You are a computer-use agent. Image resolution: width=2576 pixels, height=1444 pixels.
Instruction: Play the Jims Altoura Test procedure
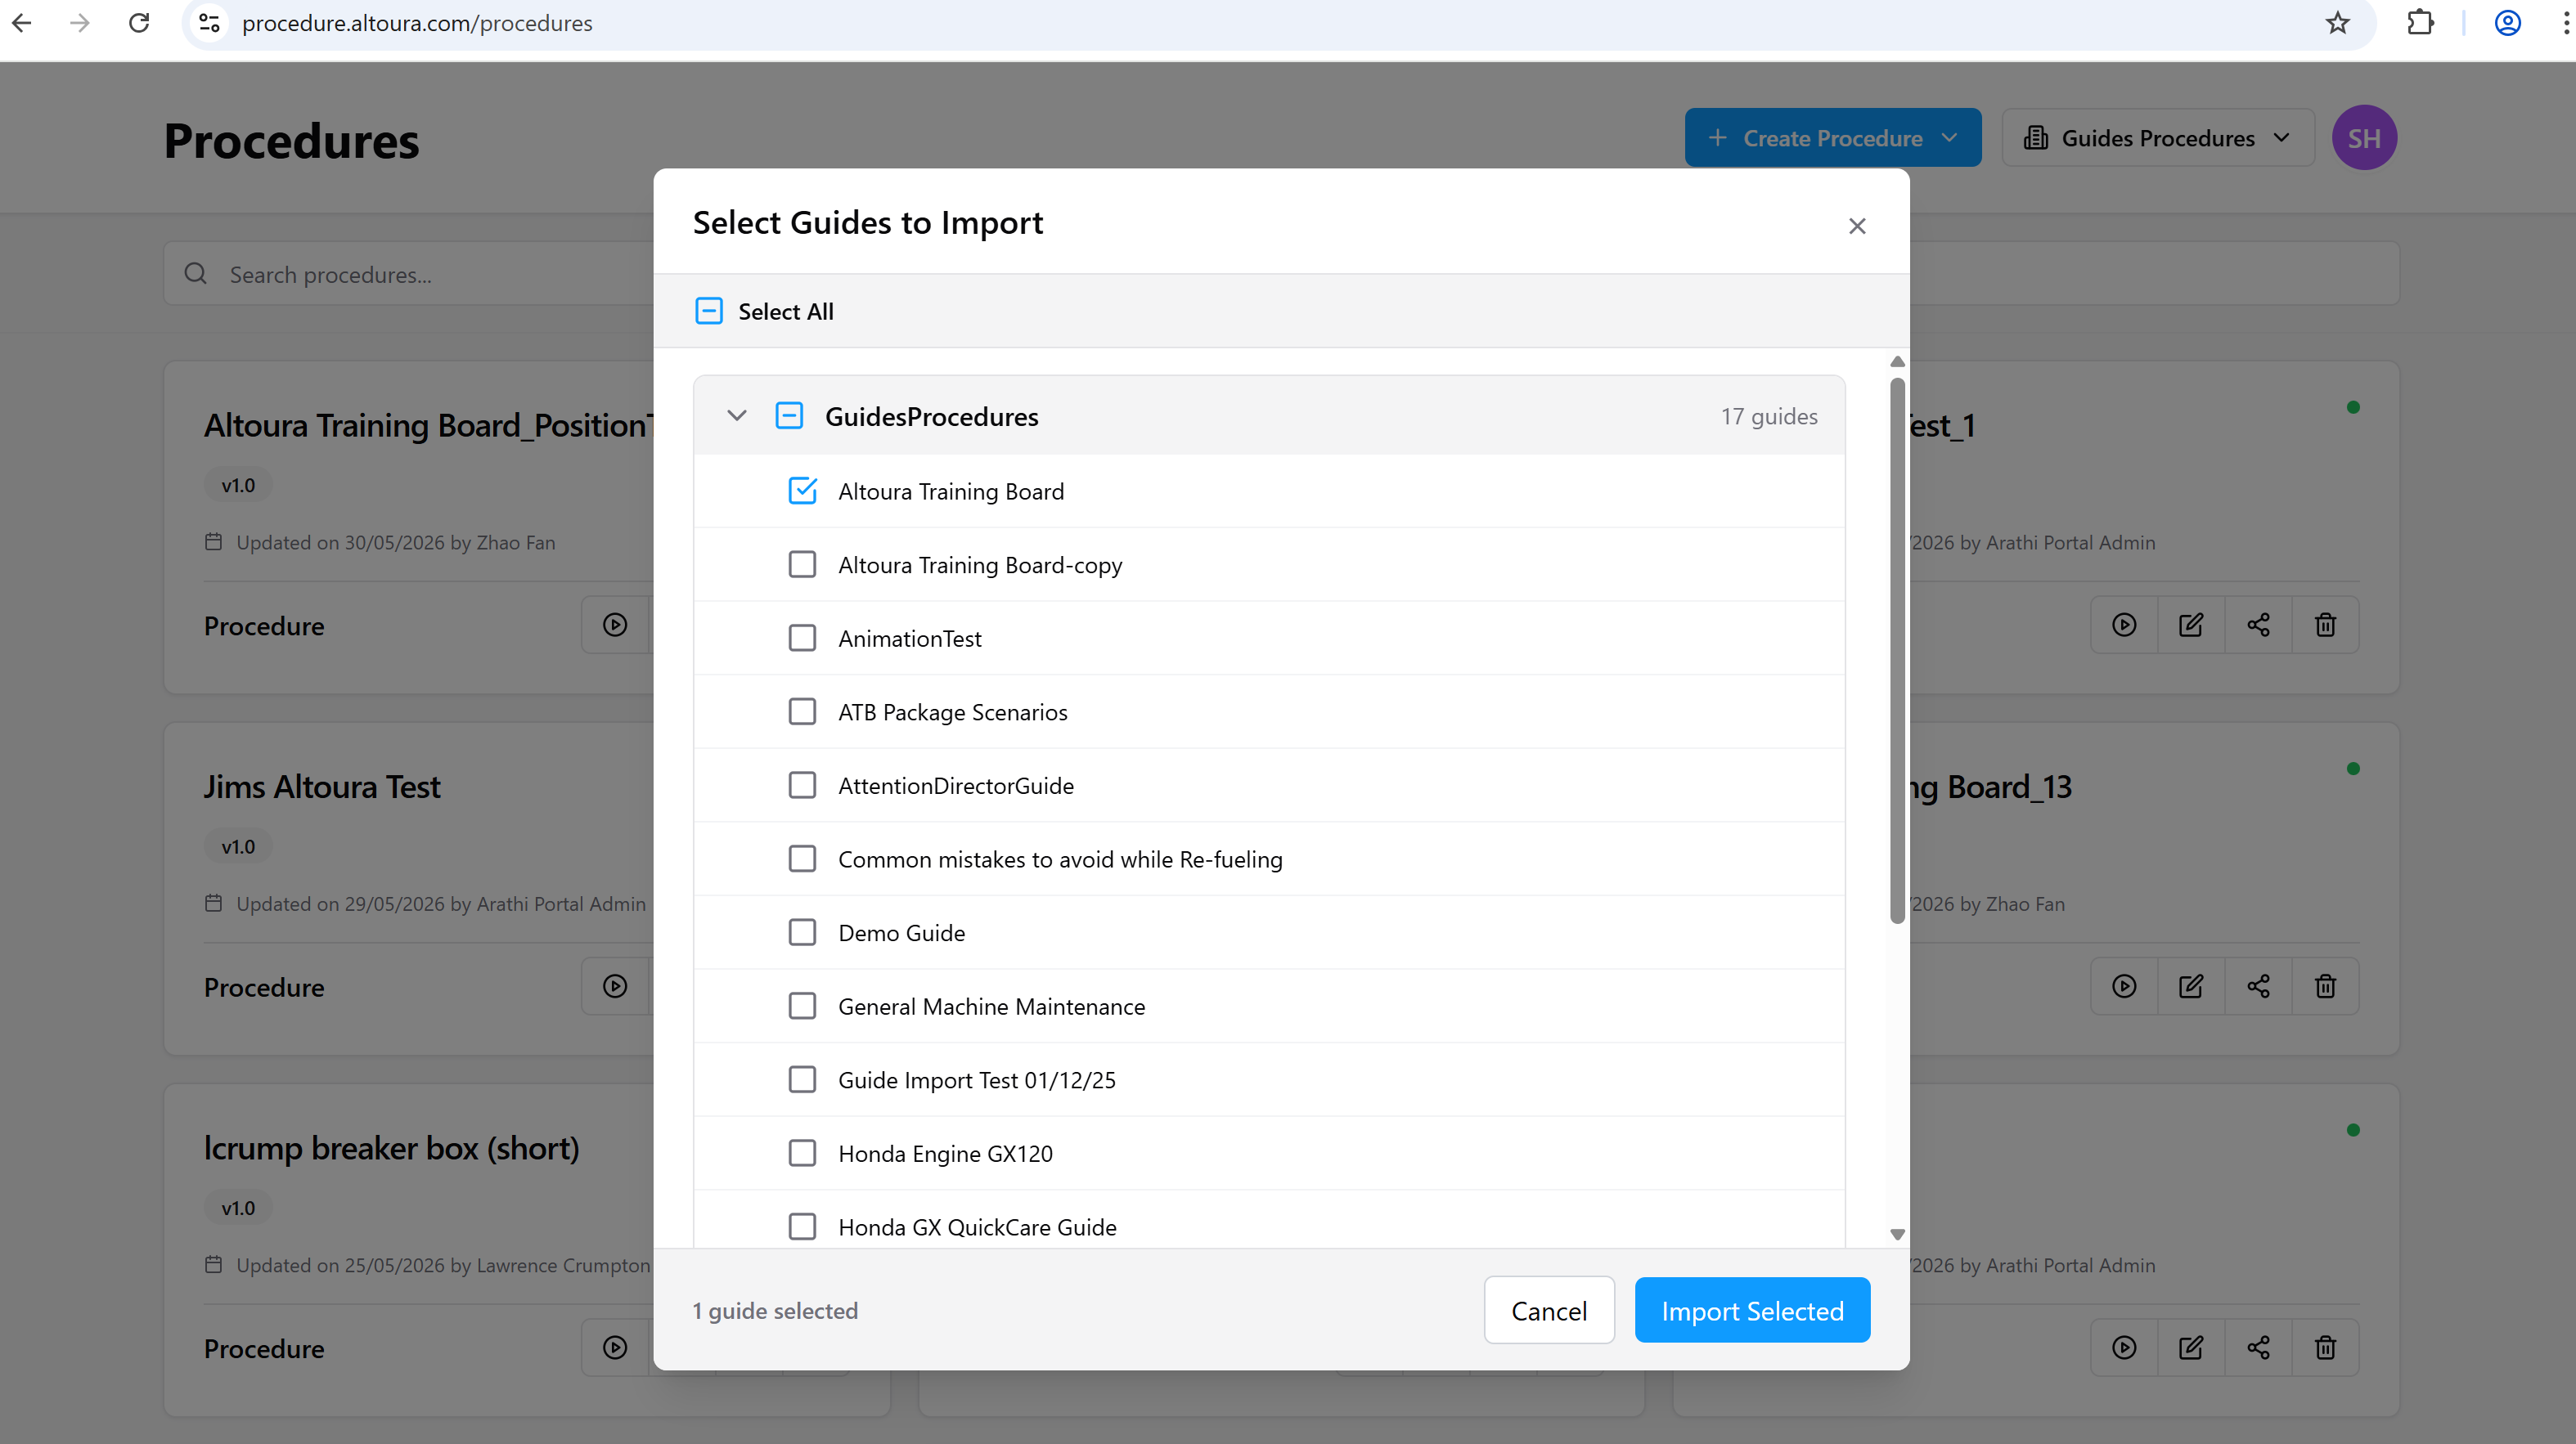coord(615,986)
